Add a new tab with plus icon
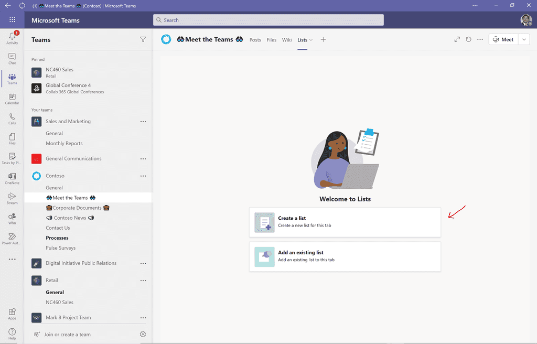 pos(323,40)
